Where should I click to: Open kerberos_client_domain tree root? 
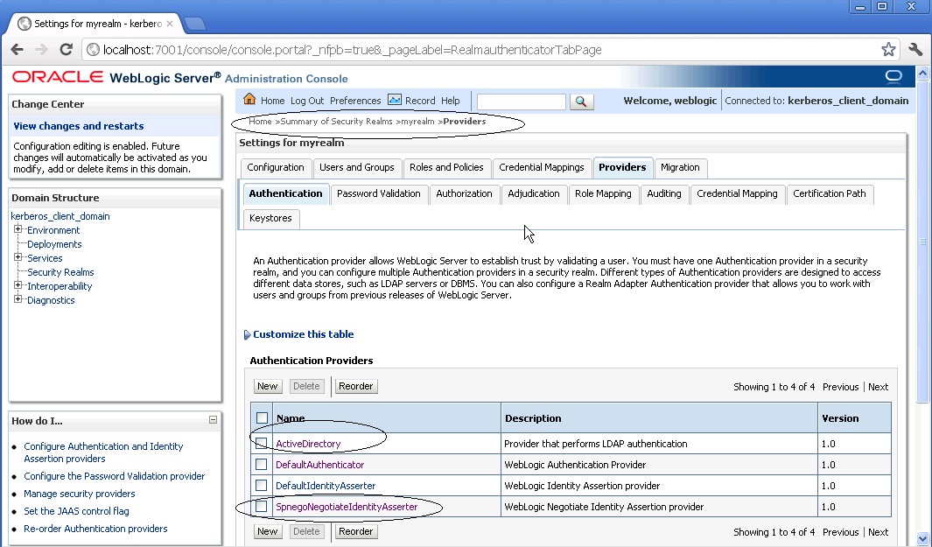click(x=60, y=216)
